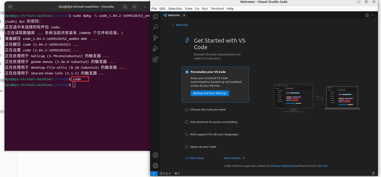Image resolution: width=381 pixels, height=177 pixels.
Task: Open the Run and Debug view
Action: coord(156,48)
